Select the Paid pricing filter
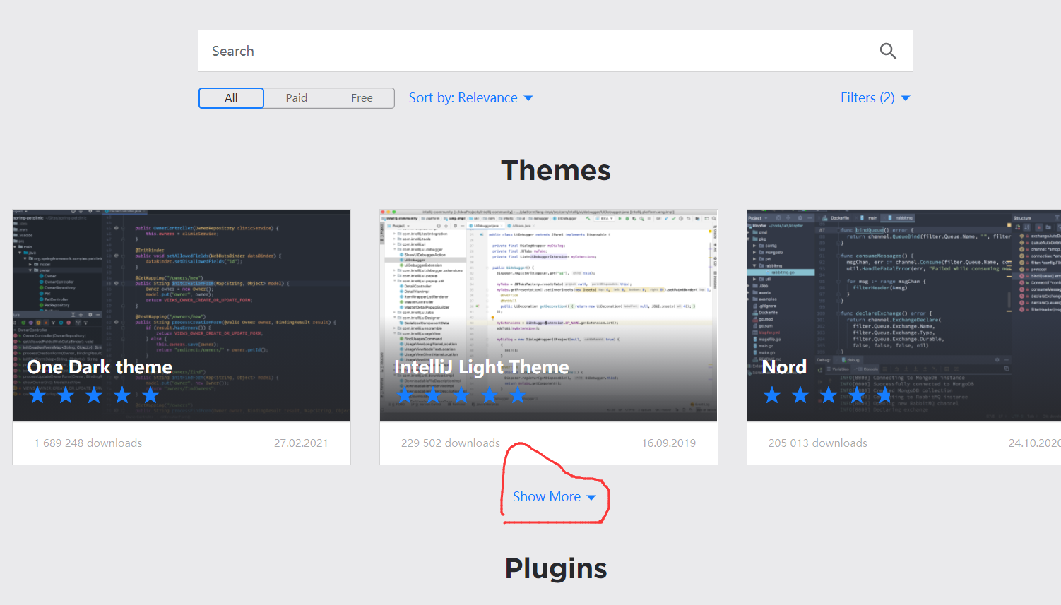Screen dimensions: 1061x605 pyautogui.click(x=297, y=98)
